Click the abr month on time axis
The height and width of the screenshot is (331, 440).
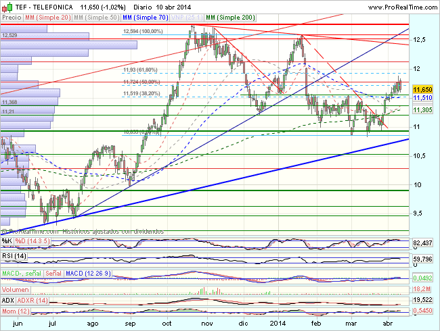coord(388,324)
